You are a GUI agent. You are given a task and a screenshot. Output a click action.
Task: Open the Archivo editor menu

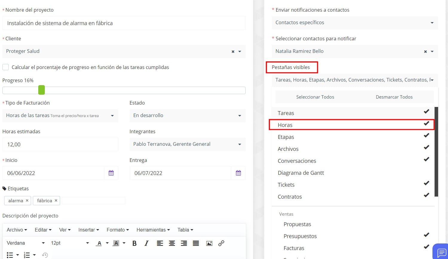(17, 230)
